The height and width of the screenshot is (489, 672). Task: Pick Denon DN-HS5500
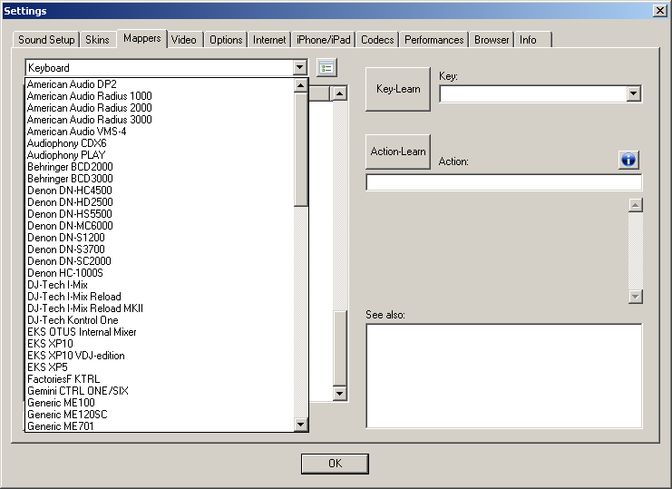160,214
